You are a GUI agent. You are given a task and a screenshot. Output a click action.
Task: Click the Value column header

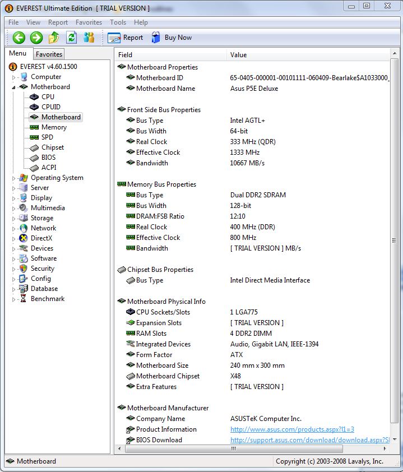(308, 55)
